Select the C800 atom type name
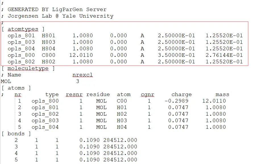Viewport: 253px width, 164px height. (48, 55)
